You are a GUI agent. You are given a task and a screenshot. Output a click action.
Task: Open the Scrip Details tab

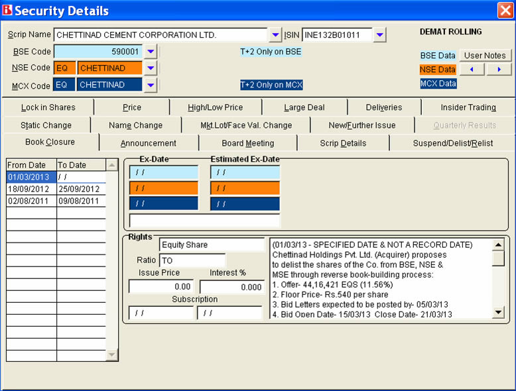(x=343, y=143)
